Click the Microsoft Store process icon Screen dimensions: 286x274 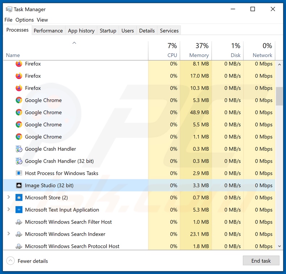pyautogui.click(x=19, y=198)
